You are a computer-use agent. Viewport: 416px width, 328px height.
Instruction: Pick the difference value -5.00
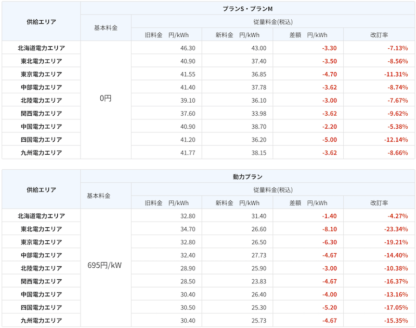coord(330,140)
